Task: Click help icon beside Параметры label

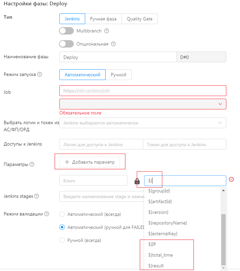Action: tap(32, 164)
